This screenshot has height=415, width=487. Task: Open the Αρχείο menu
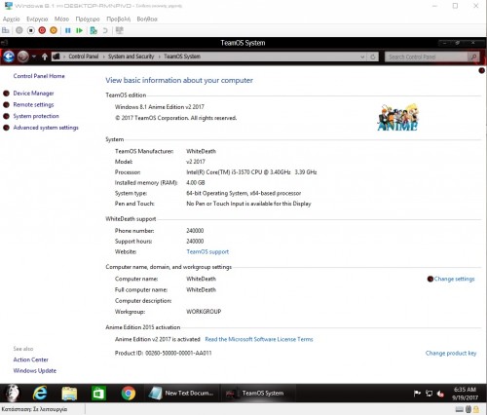(12, 19)
